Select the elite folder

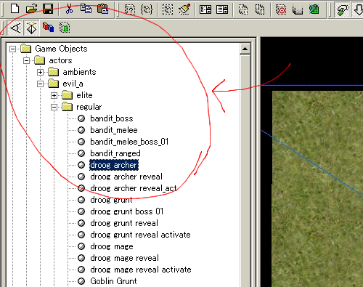click(x=84, y=95)
